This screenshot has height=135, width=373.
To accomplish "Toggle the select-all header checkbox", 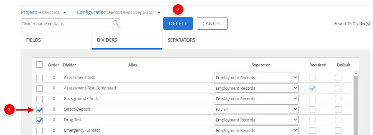I will coord(39,65).
